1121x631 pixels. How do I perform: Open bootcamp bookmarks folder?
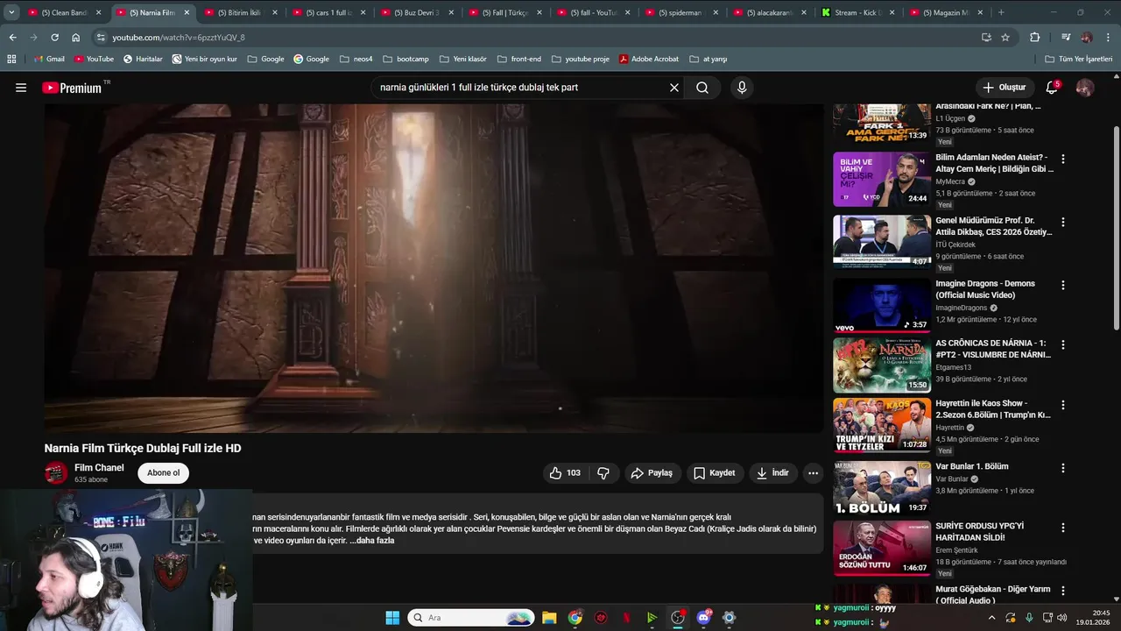[405, 59]
